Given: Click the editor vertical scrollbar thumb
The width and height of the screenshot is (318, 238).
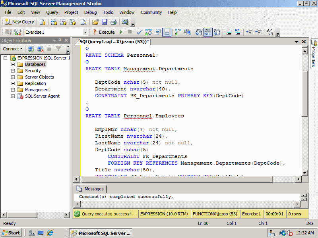Looking at the screenshot, I should [x=304, y=94].
